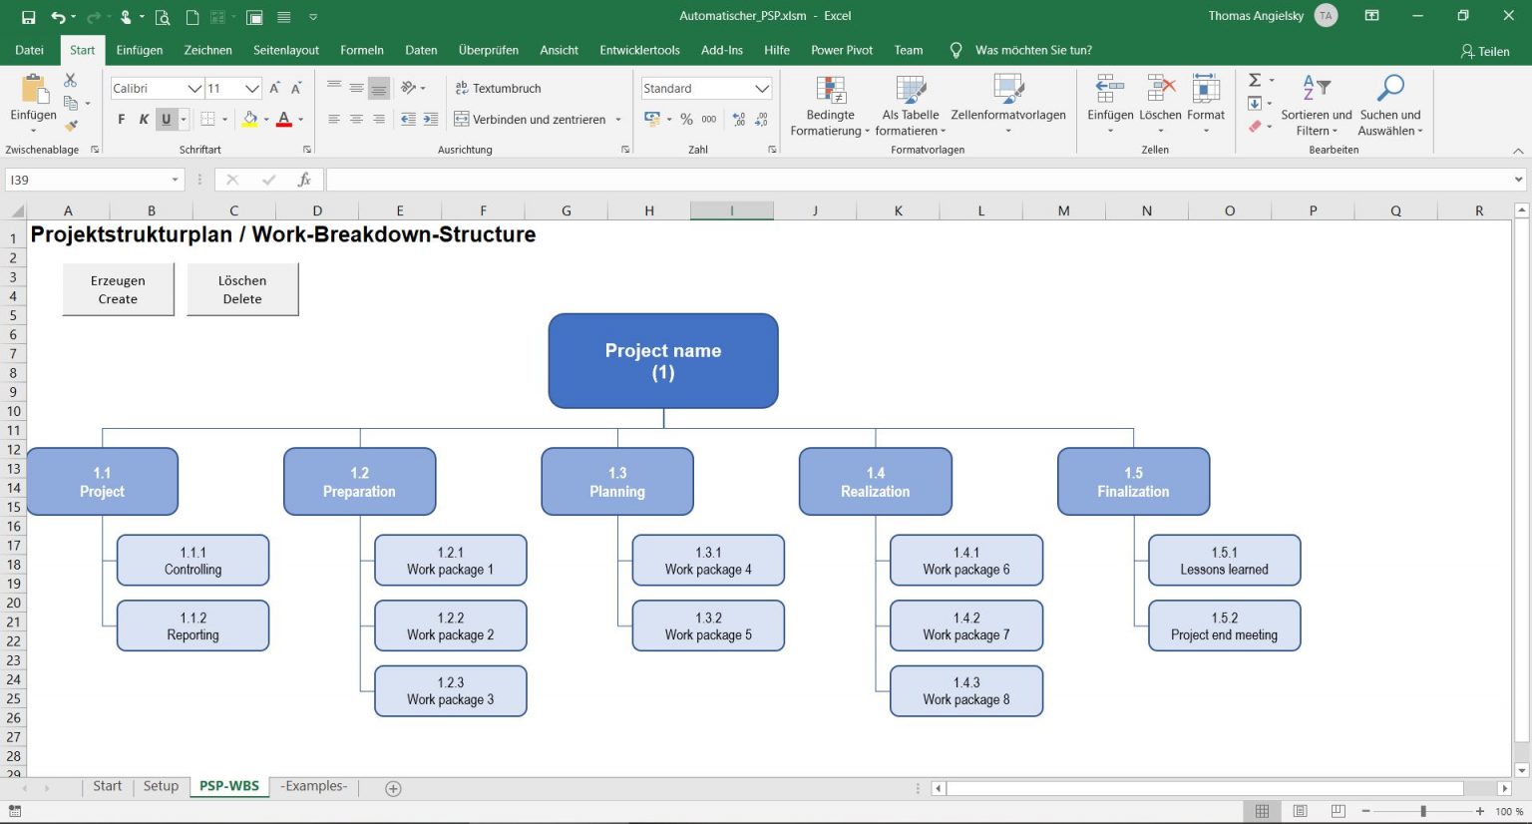Toggle bold F formatting
1532x824 pixels.
pyautogui.click(x=121, y=119)
